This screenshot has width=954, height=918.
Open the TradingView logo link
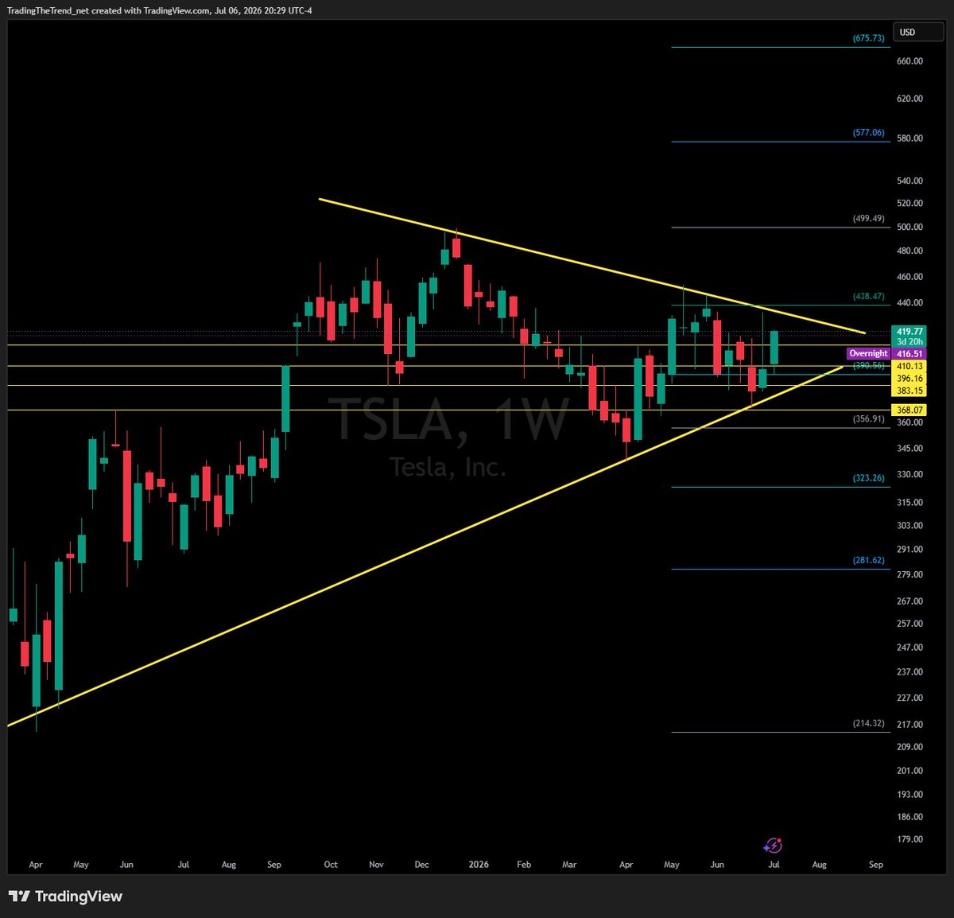(x=65, y=897)
